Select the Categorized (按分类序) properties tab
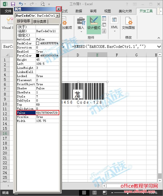The image size is (163, 196). (40, 22)
